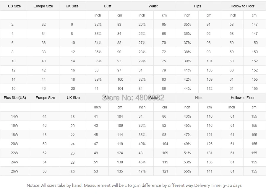
Task: Click the 18W size row label
Action: pyautogui.click(x=14, y=135)
